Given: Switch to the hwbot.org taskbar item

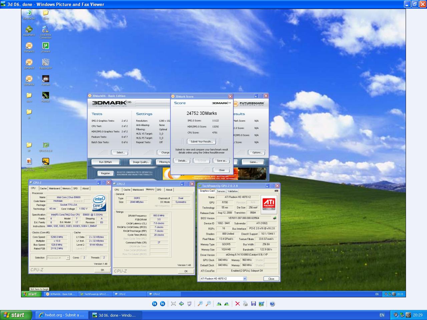Looking at the screenshot, I should click(62, 315).
